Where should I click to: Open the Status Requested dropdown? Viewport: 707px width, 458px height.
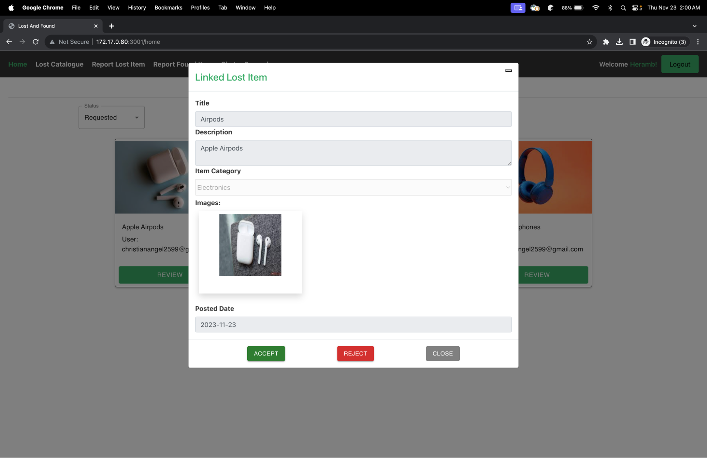click(111, 117)
